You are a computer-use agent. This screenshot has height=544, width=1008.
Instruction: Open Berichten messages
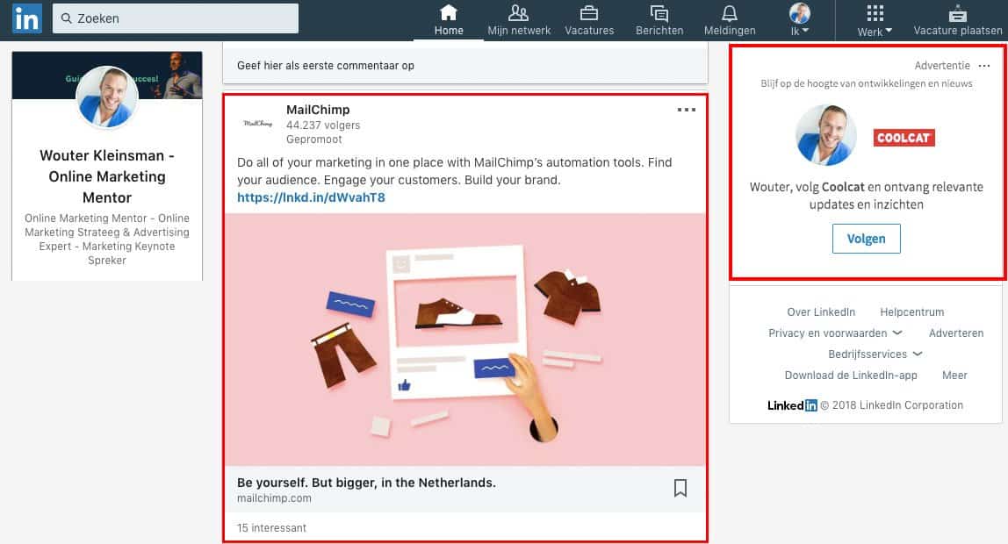coord(659,20)
